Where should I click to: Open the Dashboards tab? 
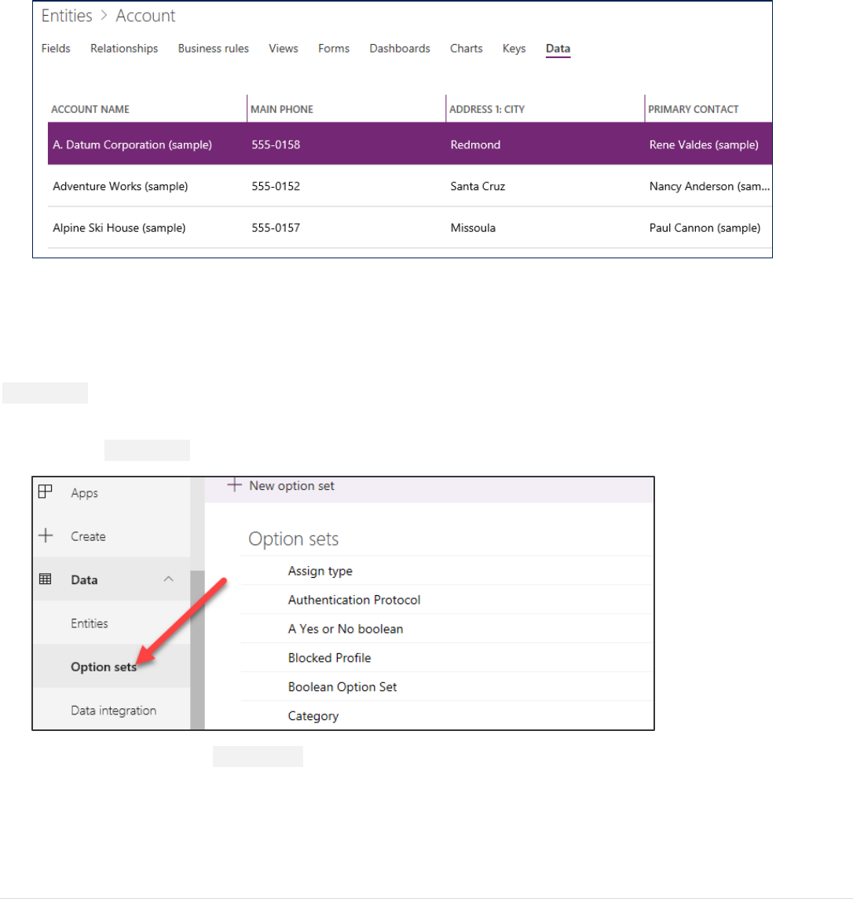click(400, 49)
